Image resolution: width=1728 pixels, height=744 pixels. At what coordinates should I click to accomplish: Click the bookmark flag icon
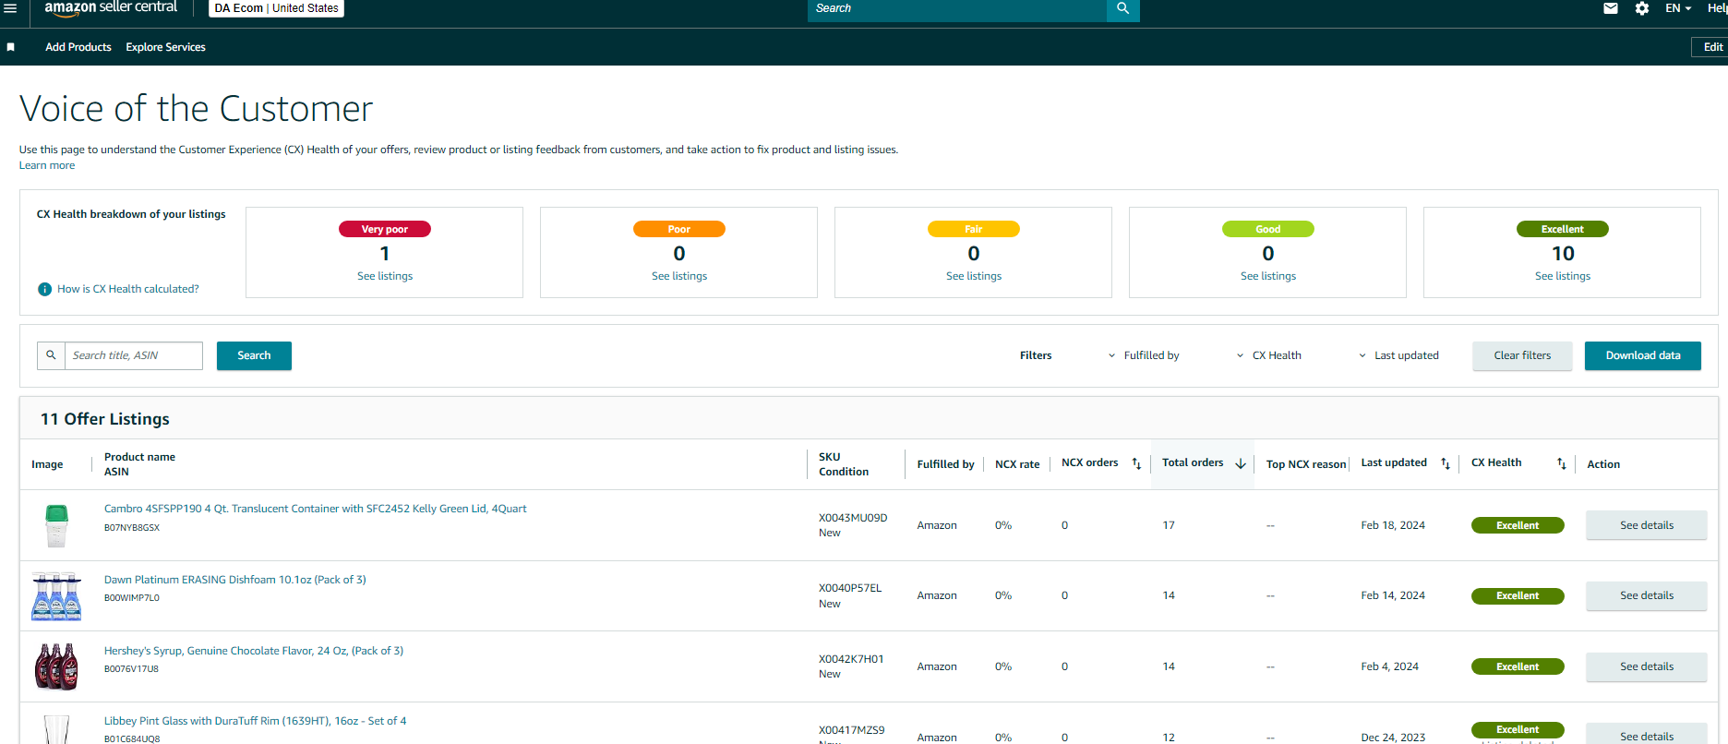pos(11,47)
